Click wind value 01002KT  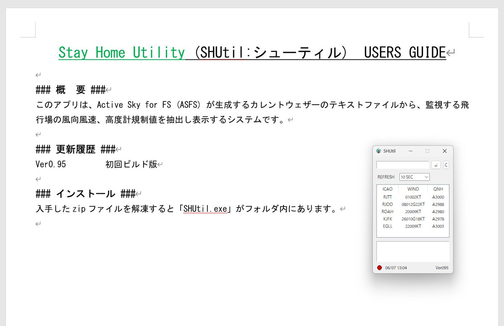(413, 197)
